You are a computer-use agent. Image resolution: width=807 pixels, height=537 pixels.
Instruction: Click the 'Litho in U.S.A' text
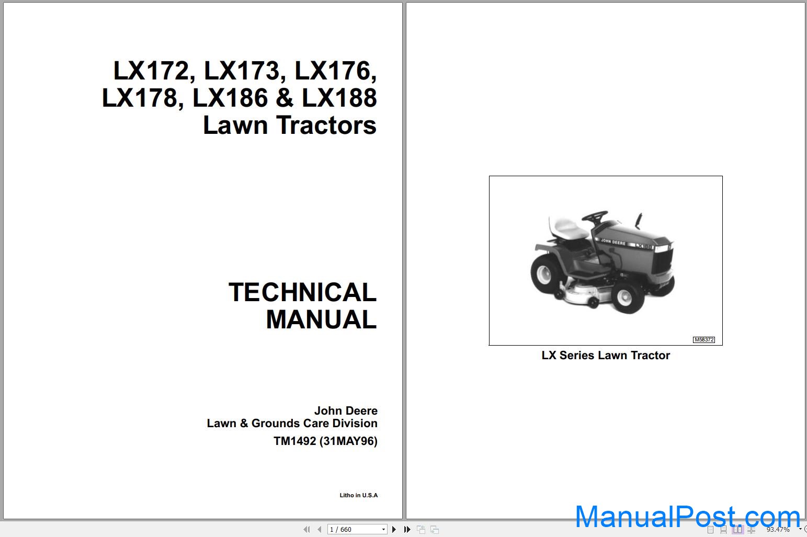359,495
